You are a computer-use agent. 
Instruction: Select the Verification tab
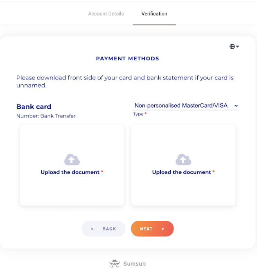[x=154, y=14]
